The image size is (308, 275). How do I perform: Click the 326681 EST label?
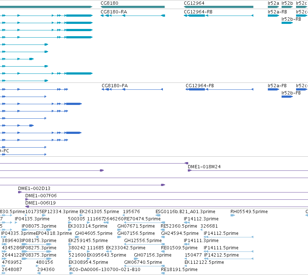[209, 226]
